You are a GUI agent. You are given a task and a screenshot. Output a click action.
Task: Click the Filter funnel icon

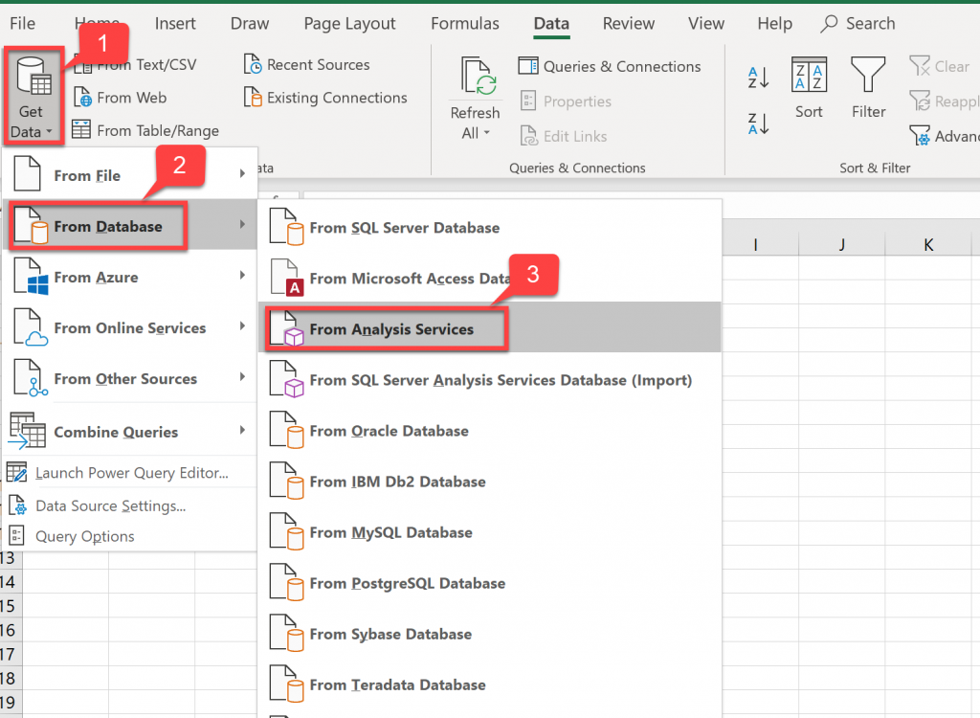(x=868, y=76)
